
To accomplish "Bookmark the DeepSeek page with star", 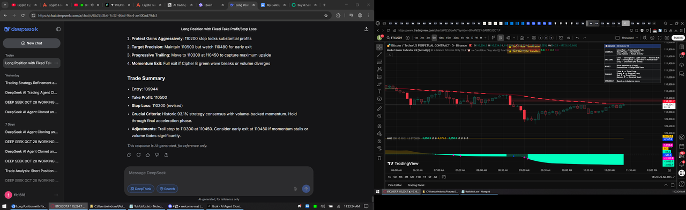I will pos(326,15).
